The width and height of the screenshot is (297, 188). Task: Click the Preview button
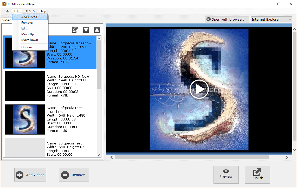[226, 175]
